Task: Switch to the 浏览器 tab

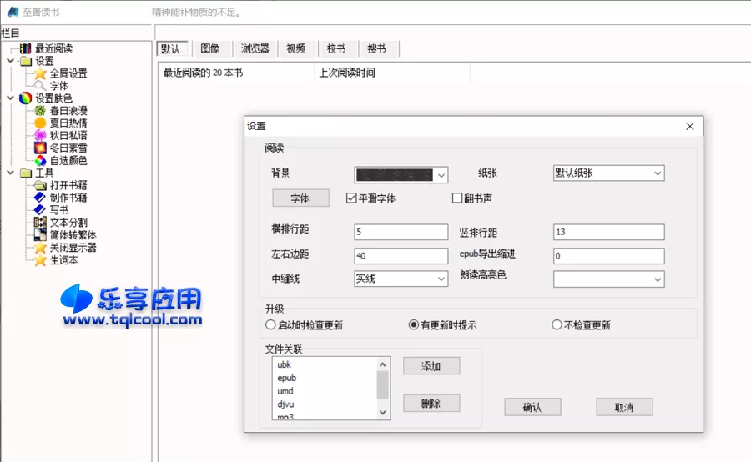Action: [255, 48]
